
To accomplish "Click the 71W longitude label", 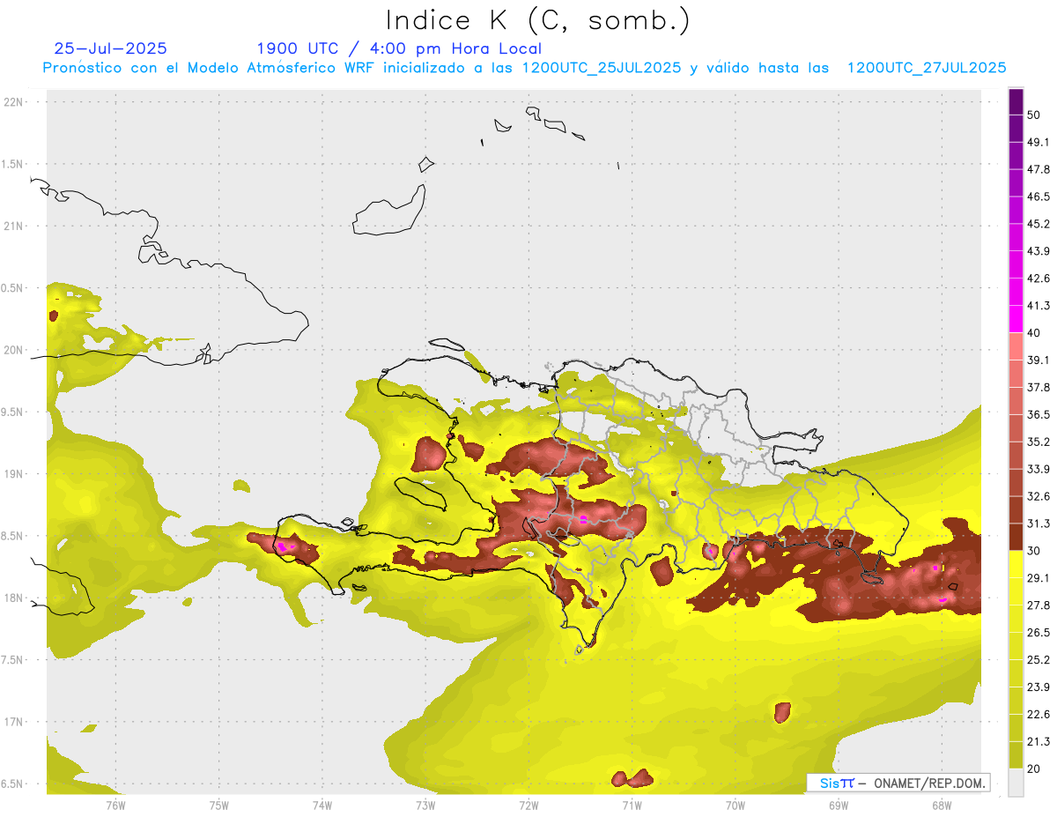I will point(632,804).
